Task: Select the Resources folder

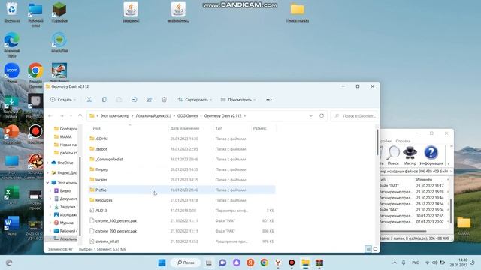Action: [x=182, y=200]
